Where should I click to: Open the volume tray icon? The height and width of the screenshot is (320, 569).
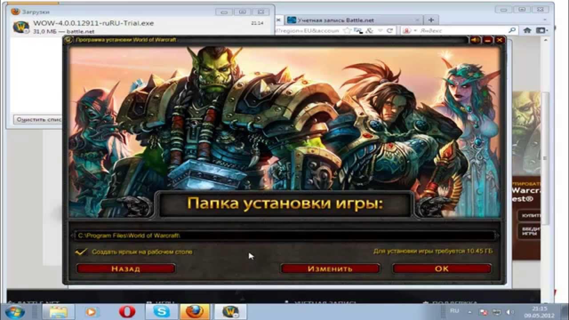(x=510, y=312)
